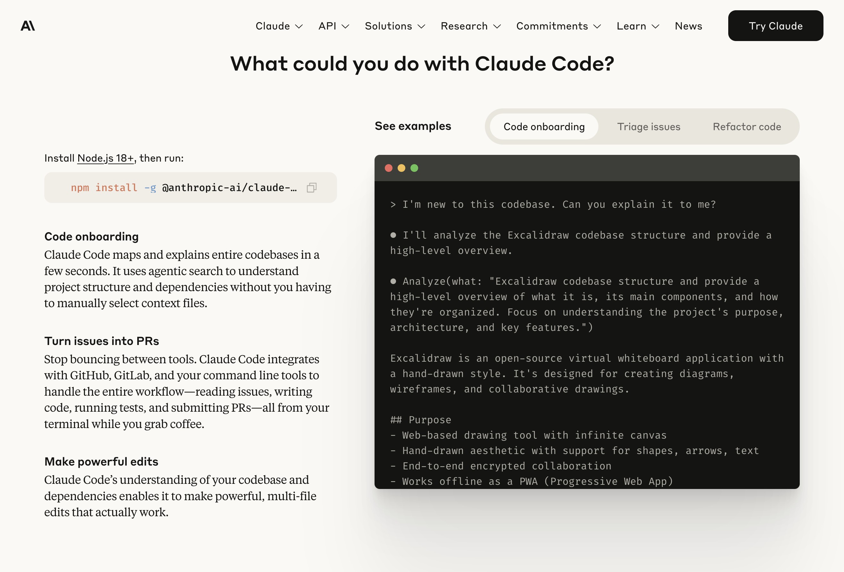Switch to the Triage issues tab
844x572 pixels.
pos(649,127)
